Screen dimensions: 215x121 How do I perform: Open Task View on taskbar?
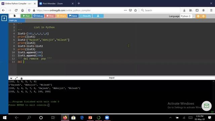53,118
